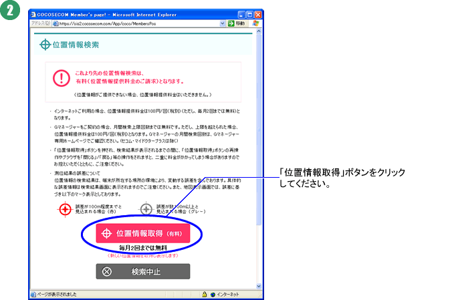The width and height of the screenshot is (454, 300).
Task: Click the red crosshair accuracy marker icon
Action: pos(65,209)
